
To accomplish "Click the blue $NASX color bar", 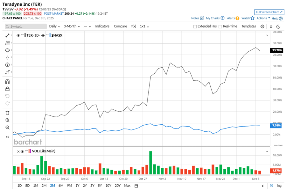I will tap(50, 35).
